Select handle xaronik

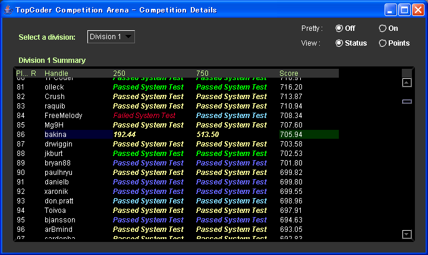point(56,192)
